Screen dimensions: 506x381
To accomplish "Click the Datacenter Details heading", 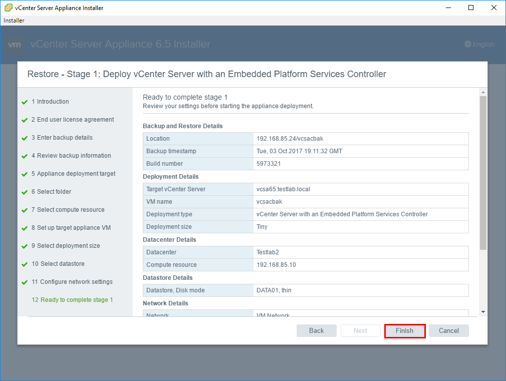I will tap(169, 240).
